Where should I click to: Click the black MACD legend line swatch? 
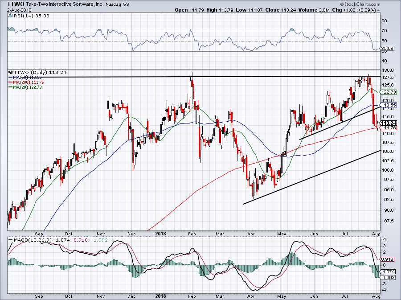11,240
